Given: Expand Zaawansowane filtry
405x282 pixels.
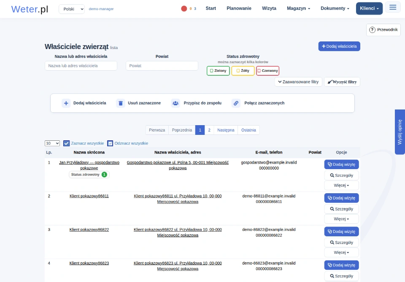Looking at the screenshot, I should click(298, 82).
